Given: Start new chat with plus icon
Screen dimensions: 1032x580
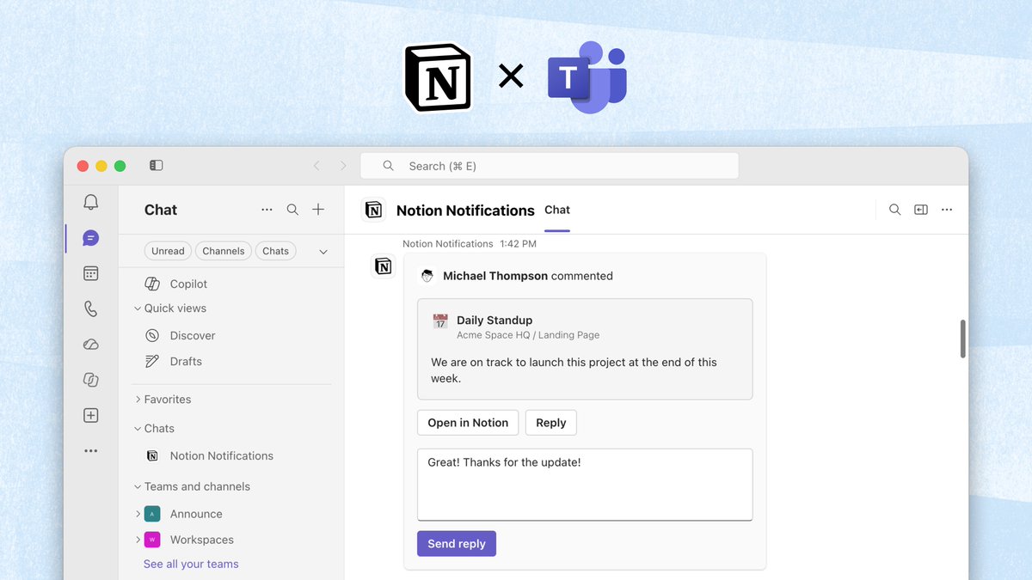Looking at the screenshot, I should tap(318, 210).
